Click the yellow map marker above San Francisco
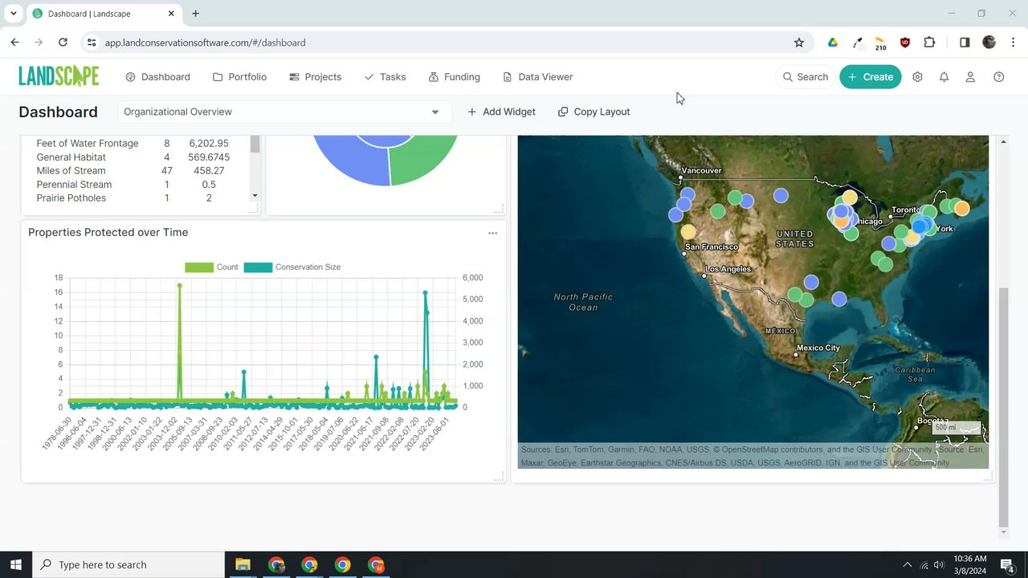This screenshot has width=1028, height=578. (x=688, y=232)
